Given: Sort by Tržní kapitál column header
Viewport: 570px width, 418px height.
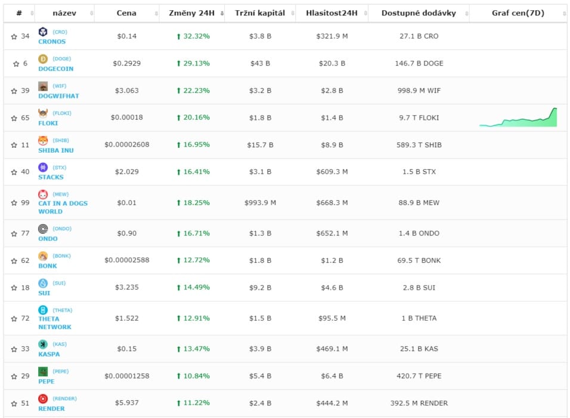Looking at the screenshot, I should [260, 13].
